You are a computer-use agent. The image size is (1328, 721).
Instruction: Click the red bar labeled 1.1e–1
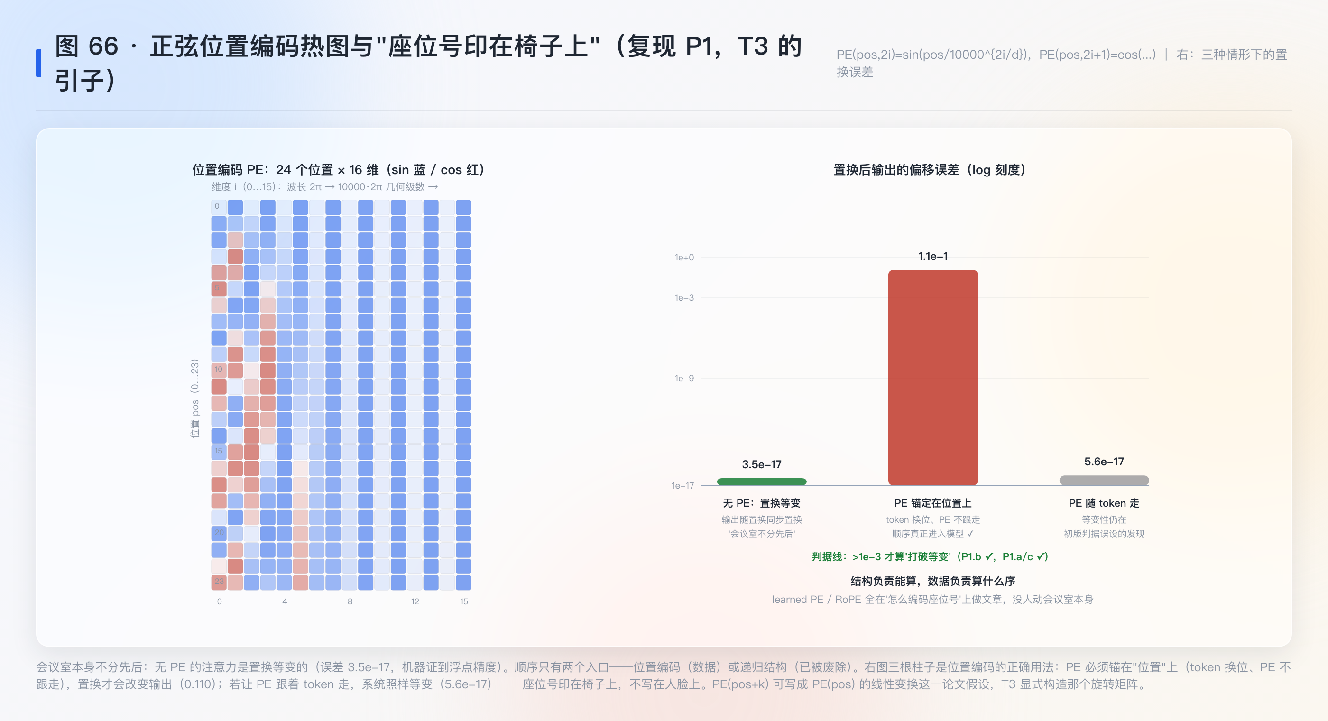pos(932,377)
